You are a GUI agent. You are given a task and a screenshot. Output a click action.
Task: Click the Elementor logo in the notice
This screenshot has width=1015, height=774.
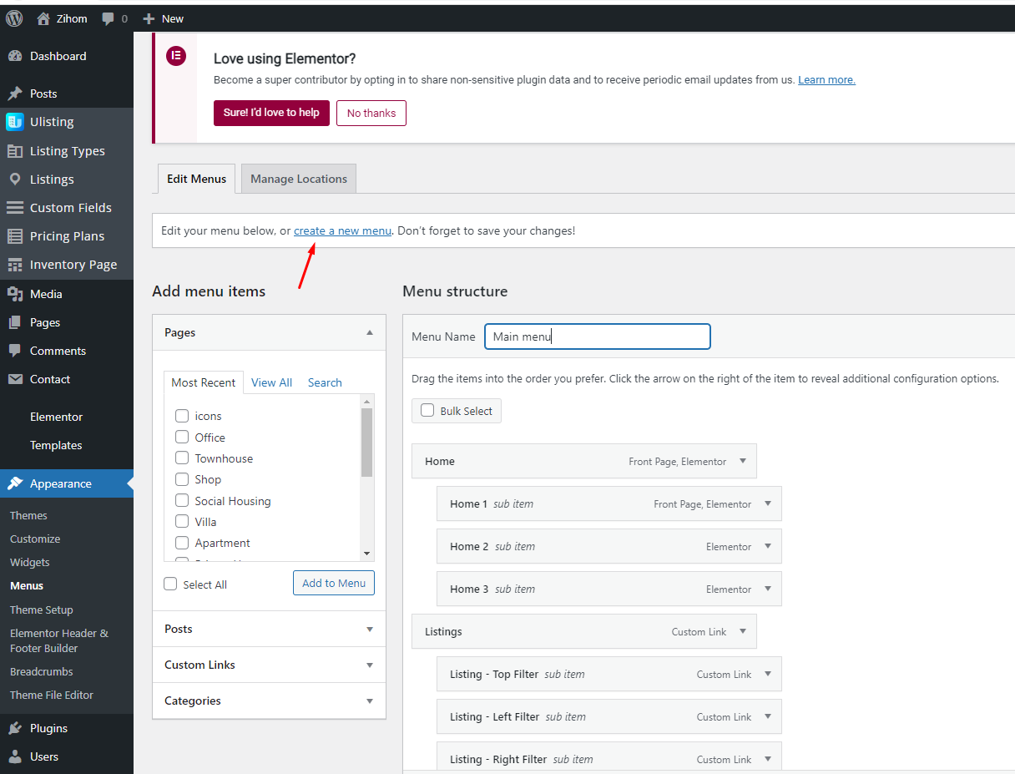point(175,57)
